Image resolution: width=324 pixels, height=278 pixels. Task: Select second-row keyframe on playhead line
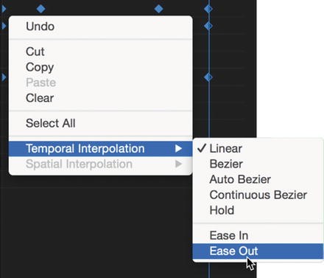tap(208, 26)
